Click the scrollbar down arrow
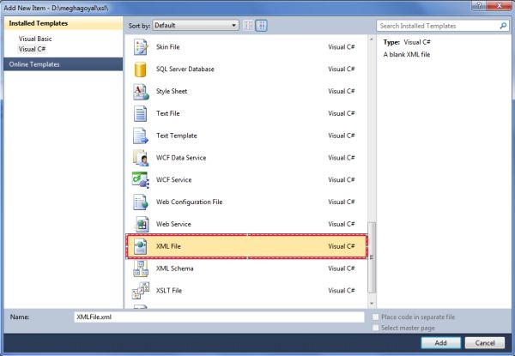Image resolution: width=515 pixels, height=356 pixels. point(372,304)
